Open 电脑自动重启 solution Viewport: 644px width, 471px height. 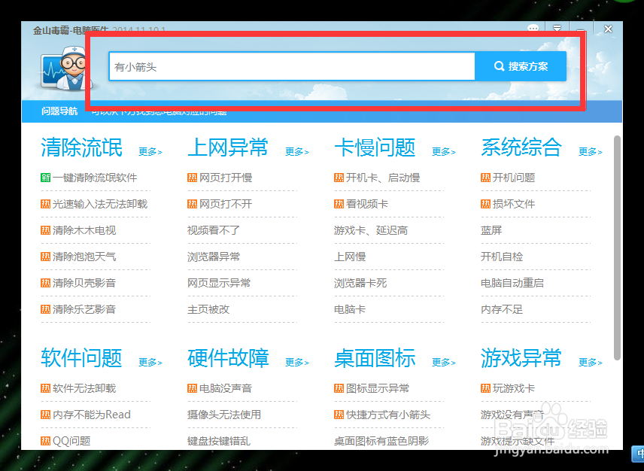pyautogui.click(x=512, y=283)
